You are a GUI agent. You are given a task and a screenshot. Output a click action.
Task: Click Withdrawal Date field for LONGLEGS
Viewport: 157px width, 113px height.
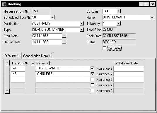(129, 74)
